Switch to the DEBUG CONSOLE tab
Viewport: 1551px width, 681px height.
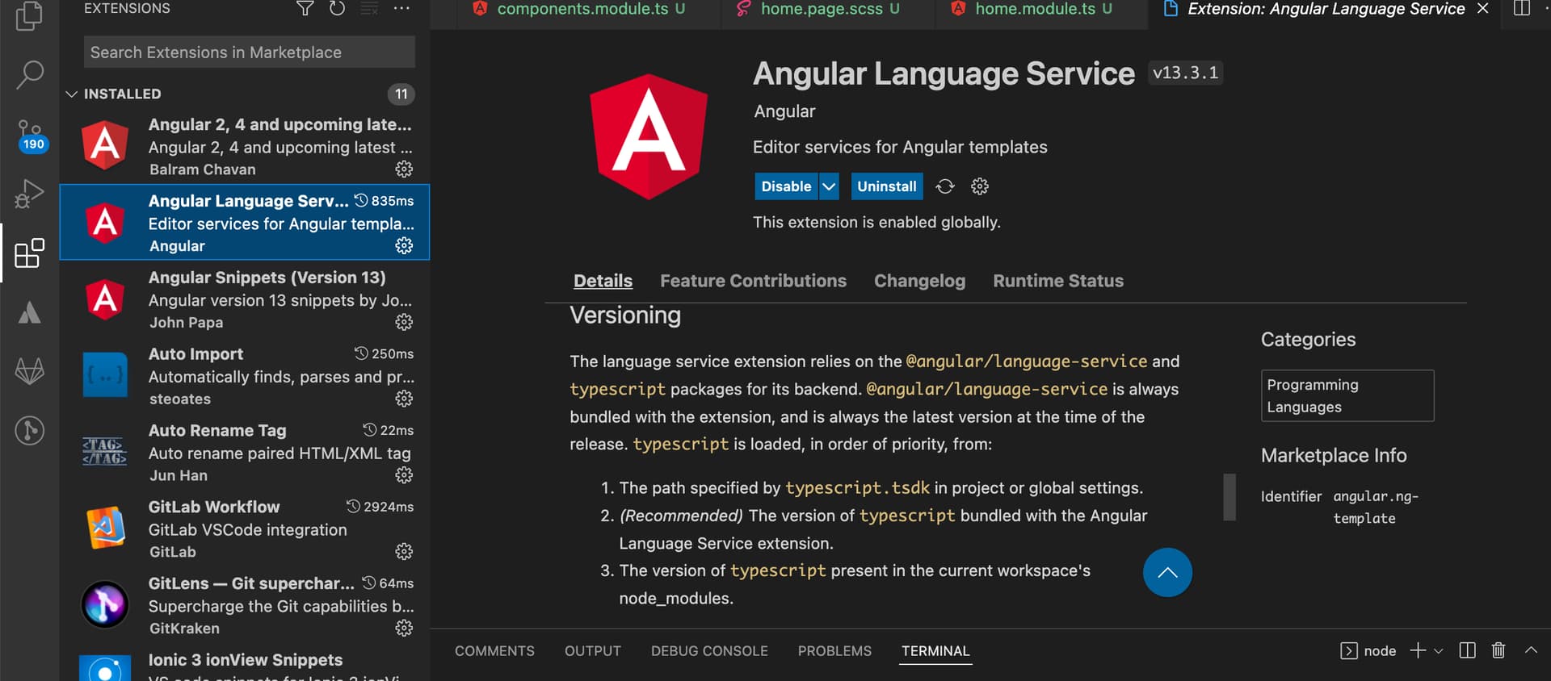point(709,651)
